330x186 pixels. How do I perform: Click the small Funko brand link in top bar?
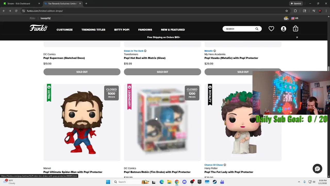click(32, 18)
